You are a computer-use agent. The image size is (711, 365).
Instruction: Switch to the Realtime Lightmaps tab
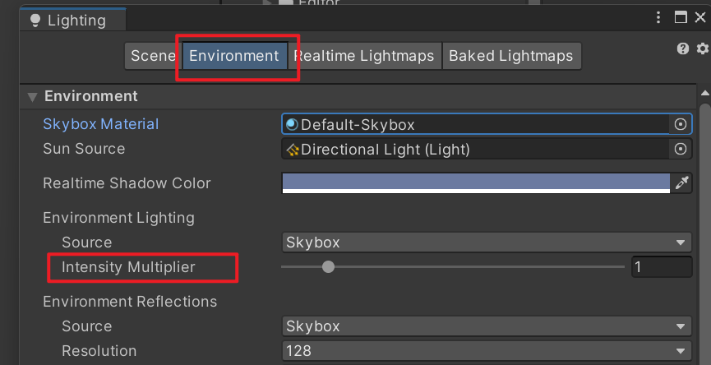point(364,56)
